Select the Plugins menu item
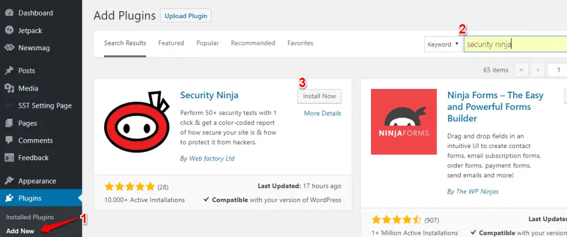 tap(41, 198)
